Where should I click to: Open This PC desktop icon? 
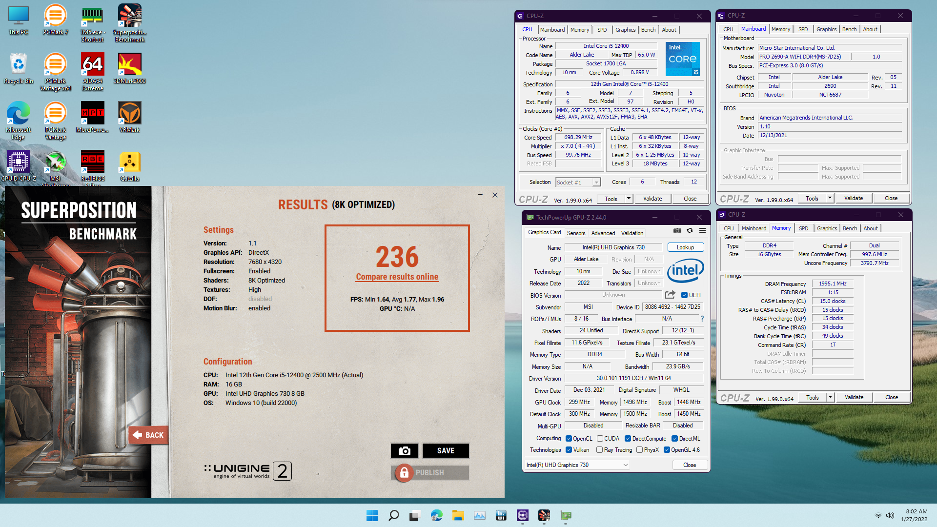pyautogui.click(x=19, y=20)
